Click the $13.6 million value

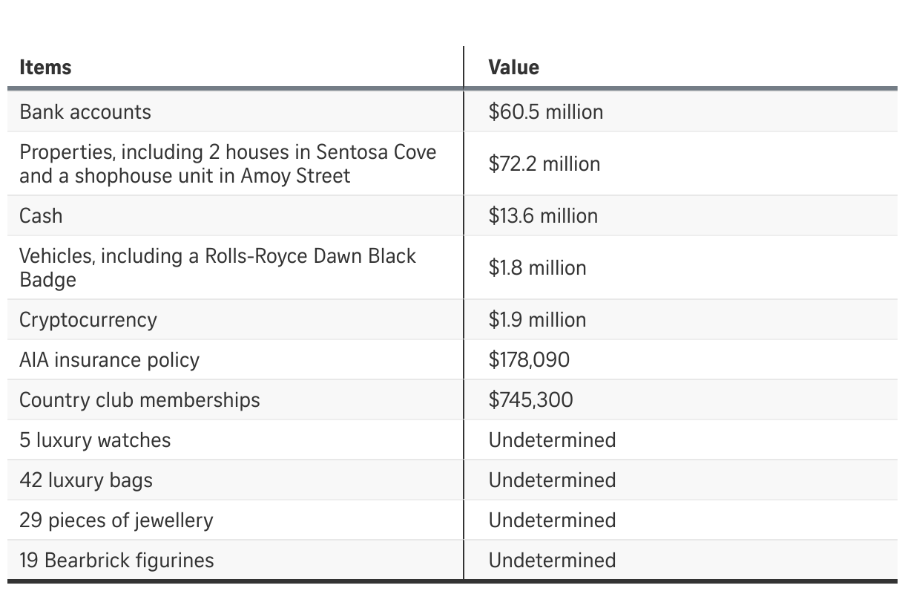[x=543, y=216]
